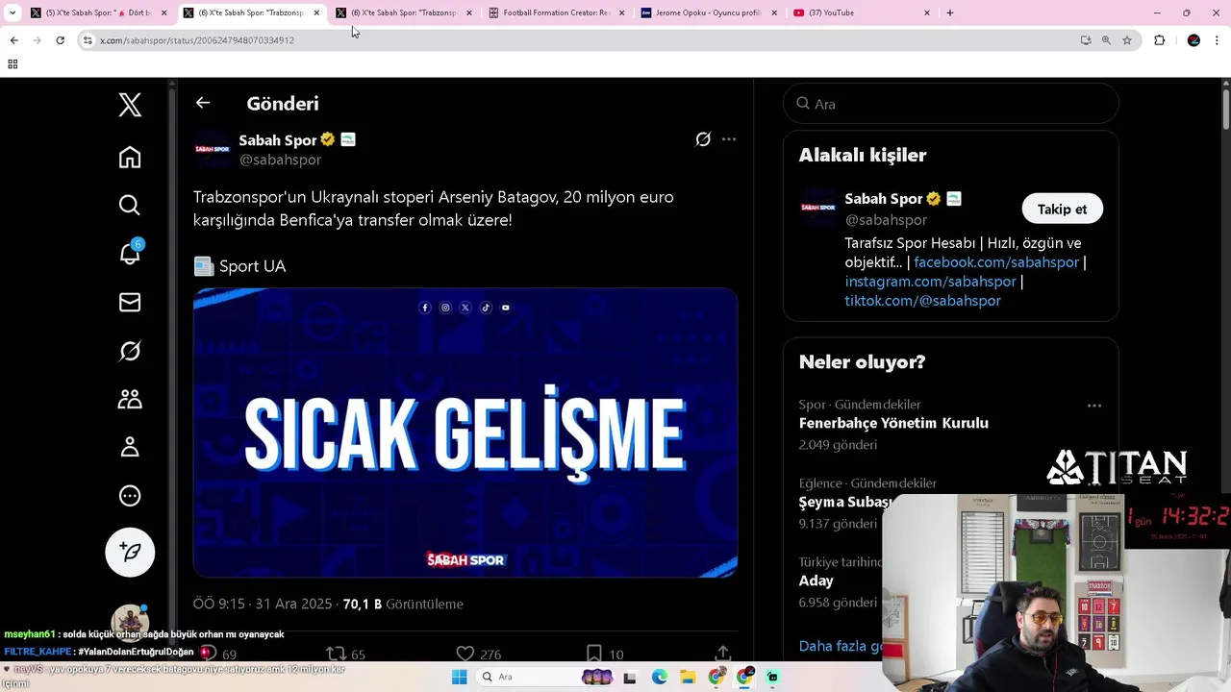
Task: Bookmark the post with the bookmark icon
Action: coord(594,654)
